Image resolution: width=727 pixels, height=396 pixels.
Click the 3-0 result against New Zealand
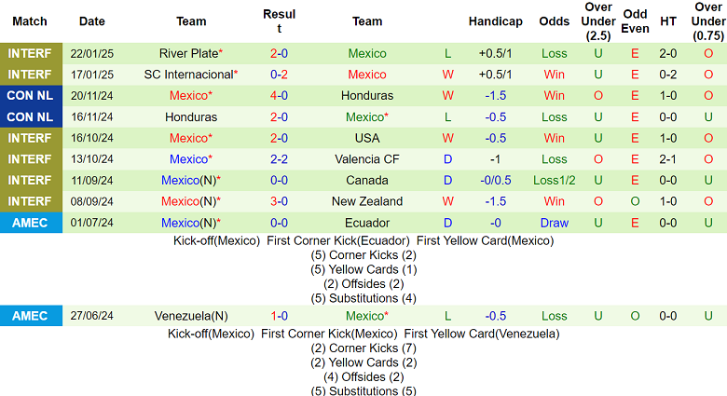pyautogui.click(x=279, y=201)
